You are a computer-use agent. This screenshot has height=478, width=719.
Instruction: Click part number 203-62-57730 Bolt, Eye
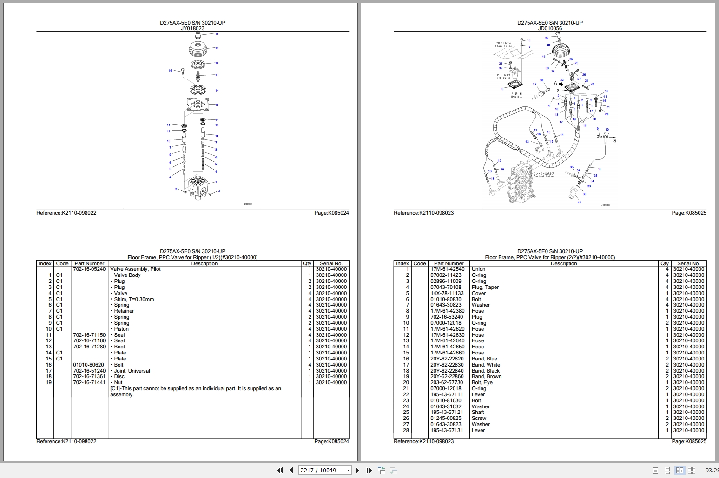[447, 382]
